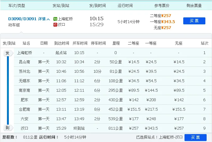
Task: Click the 10分 stop time for 苏州北
Action: point(97,71)
